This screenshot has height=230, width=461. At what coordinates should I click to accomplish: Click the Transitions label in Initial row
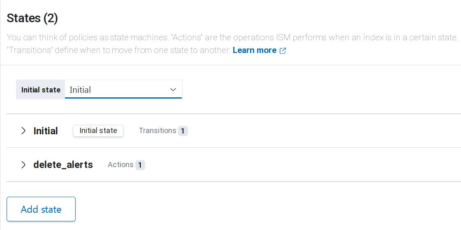(x=157, y=131)
